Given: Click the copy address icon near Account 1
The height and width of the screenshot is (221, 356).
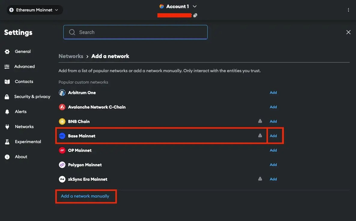Looking at the screenshot, I should (x=195, y=15).
